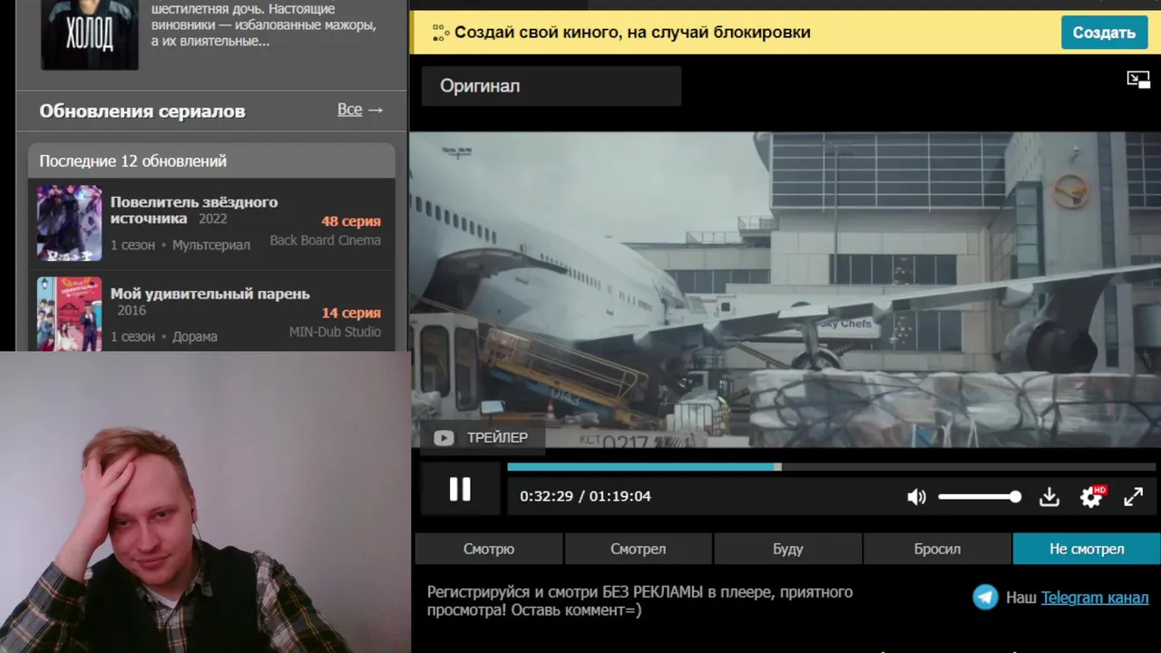Open HD quality settings gear

tap(1091, 496)
